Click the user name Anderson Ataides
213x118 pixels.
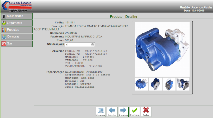202,7
